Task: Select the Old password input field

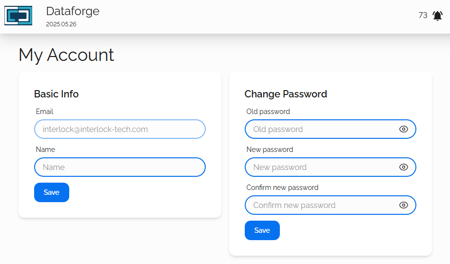Action: [x=322, y=129]
